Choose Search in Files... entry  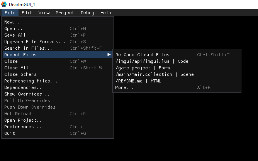pyautogui.click(x=28, y=48)
